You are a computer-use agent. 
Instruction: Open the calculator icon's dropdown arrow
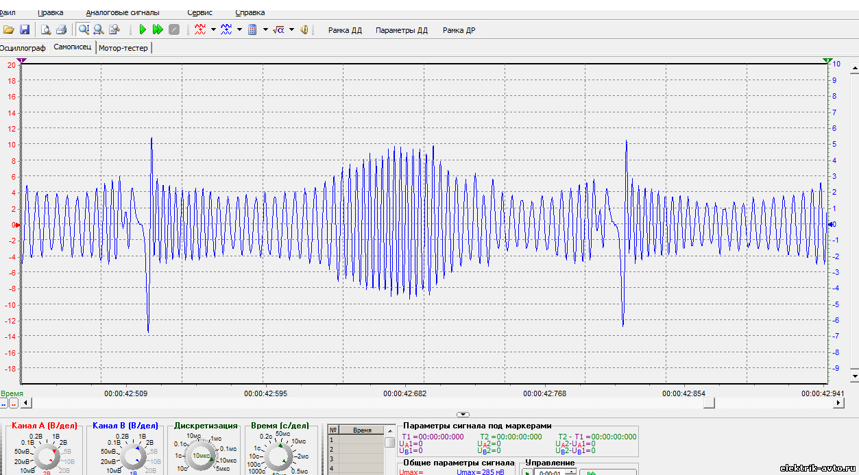click(265, 29)
